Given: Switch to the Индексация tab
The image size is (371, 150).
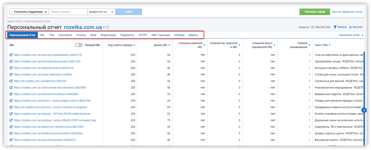Looking at the screenshot, I should coord(108,35).
